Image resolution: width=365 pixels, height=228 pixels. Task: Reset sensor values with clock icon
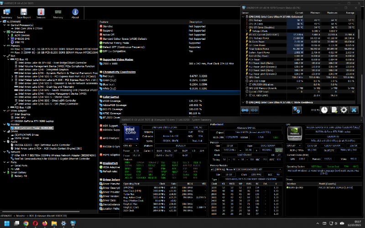(324, 110)
